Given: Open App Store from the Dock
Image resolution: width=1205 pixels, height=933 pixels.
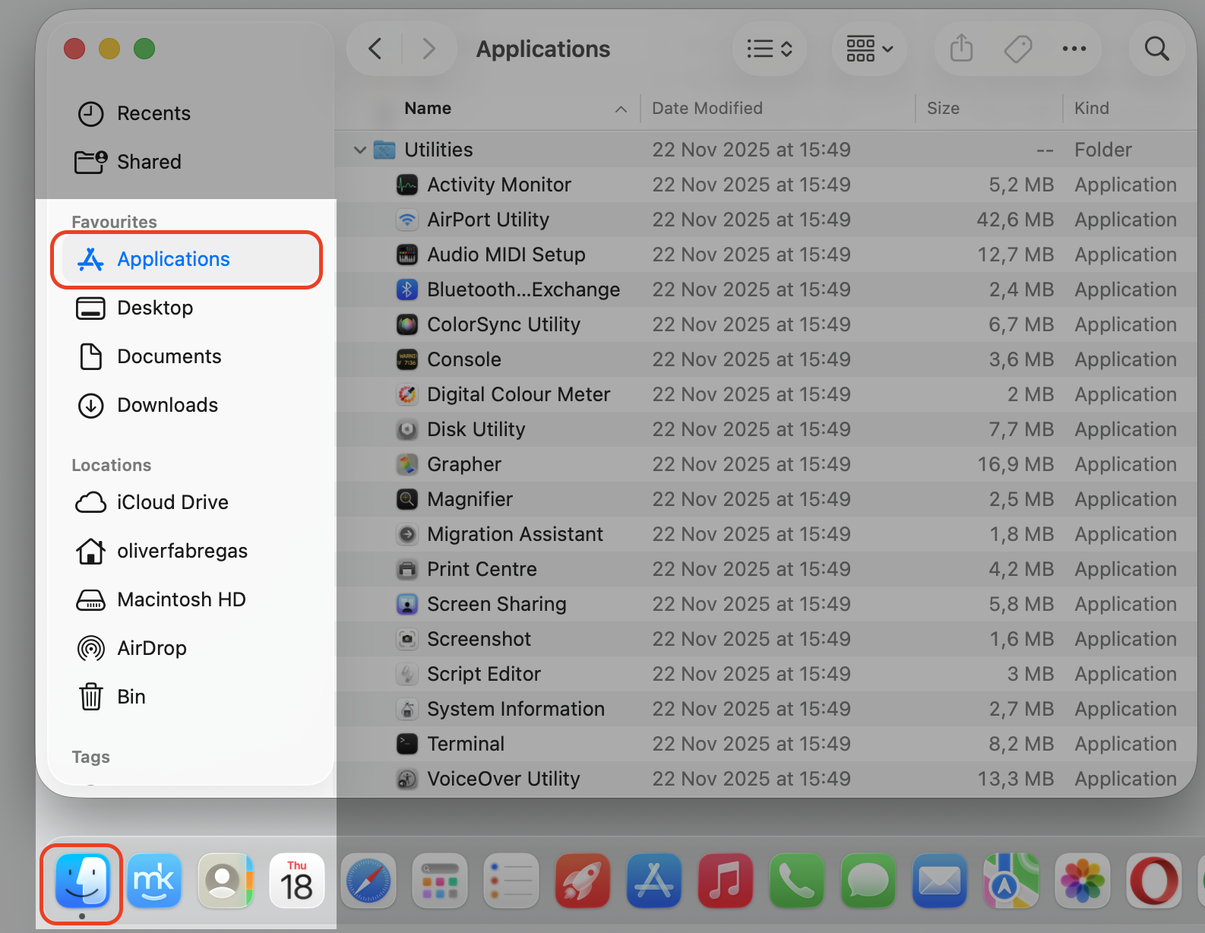Looking at the screenshot, I should click(x=654, y=881).
